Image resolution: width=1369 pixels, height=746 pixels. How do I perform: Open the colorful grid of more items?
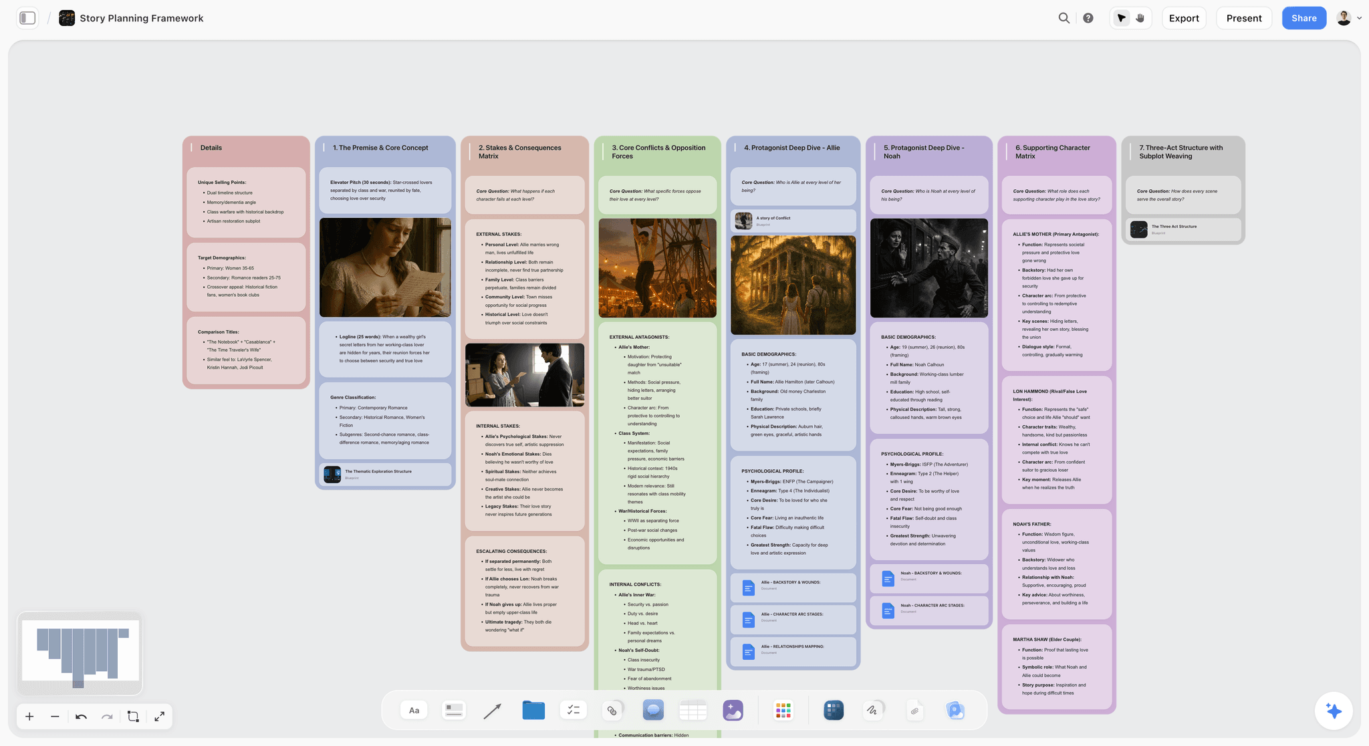click(783, 710)
